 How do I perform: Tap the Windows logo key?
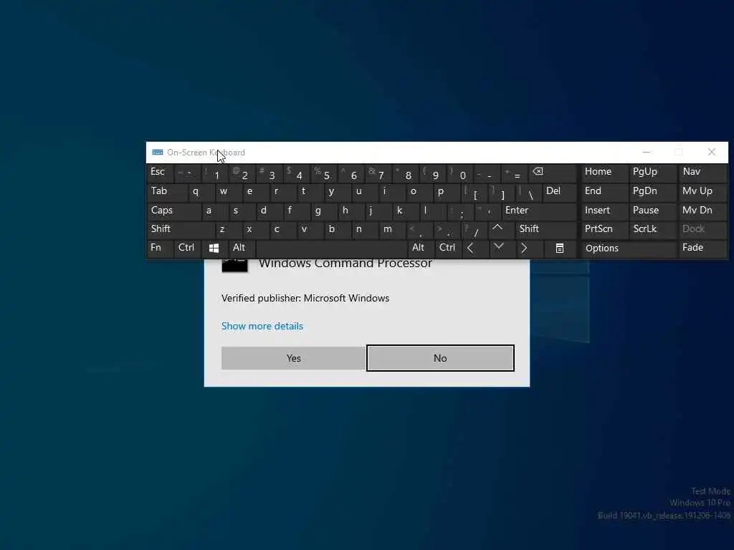(214, 249)
